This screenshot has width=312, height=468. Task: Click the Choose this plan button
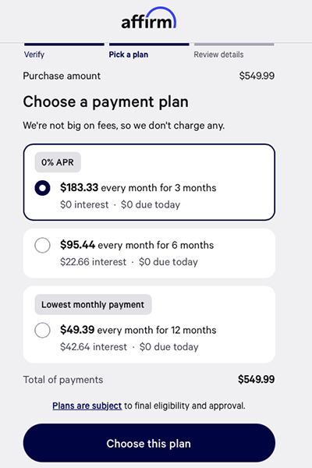[x=149, y=443]
